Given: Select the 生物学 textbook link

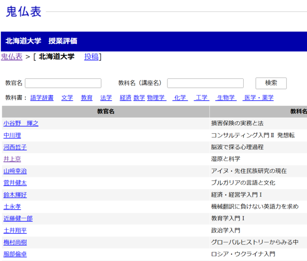Looking at the screenshot, I should [226, 98].
